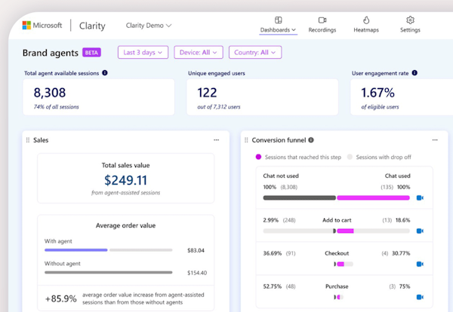Click info icon beside Total agent available sessions

(x=105, y=73)
